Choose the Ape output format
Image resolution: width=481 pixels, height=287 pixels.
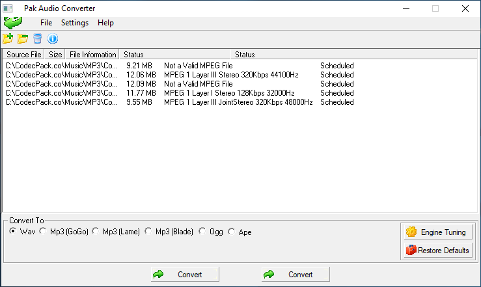(x=240, y=232)
